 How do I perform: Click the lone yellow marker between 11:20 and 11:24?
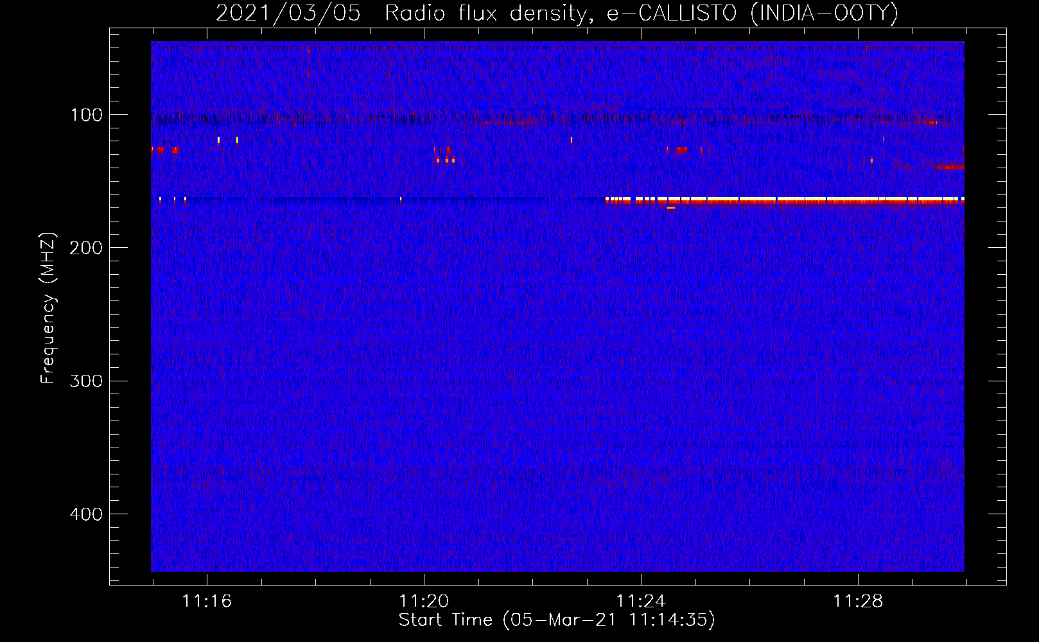(x=571, y=139)
